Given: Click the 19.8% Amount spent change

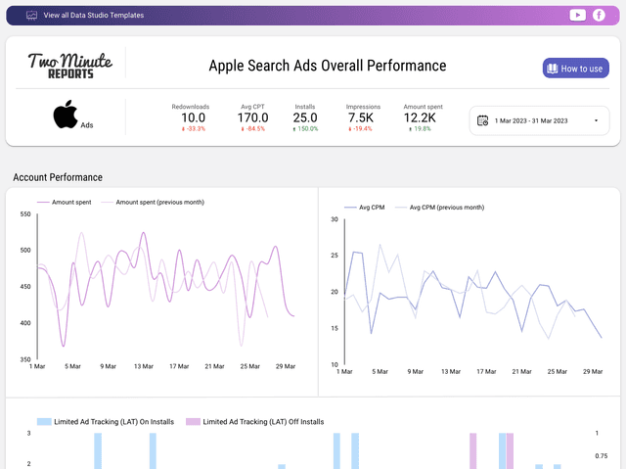Looking at the screenshot, I should point(420,129).
